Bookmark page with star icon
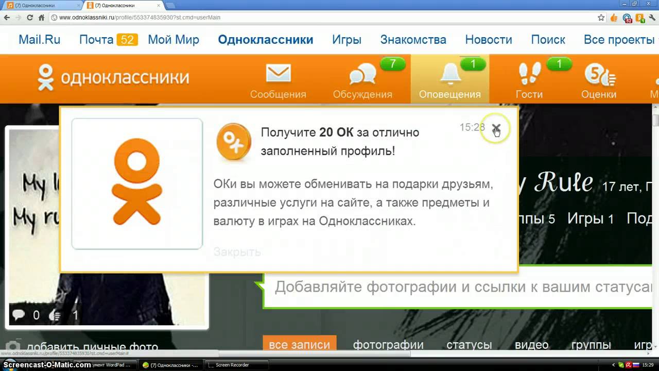This screenshot has height=371, width=659. coord(601,18)
